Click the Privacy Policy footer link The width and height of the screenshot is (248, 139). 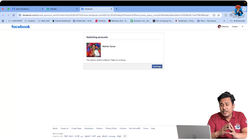(111, 128)
